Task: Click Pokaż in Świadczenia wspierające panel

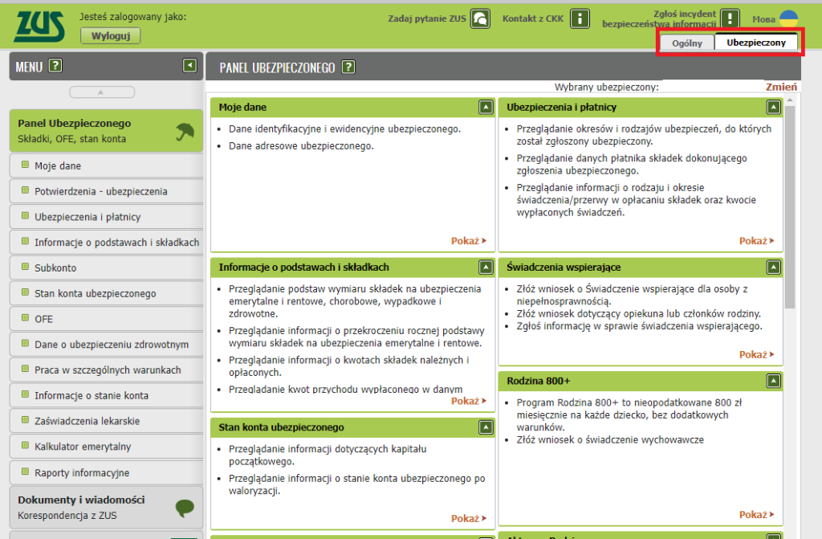Action: [x=756, y=354]
